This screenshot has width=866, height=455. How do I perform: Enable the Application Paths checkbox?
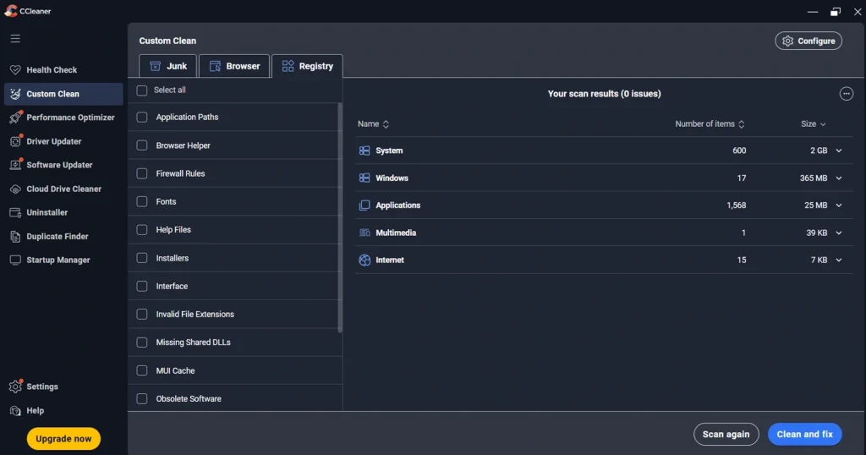pos(142,117)
